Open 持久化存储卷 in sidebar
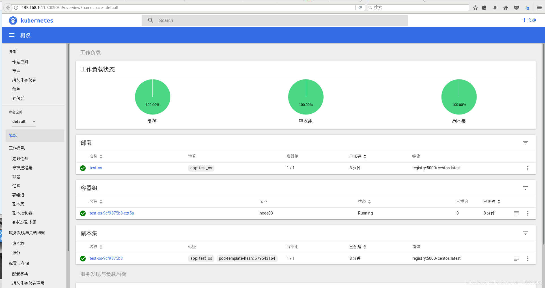The width and height of the screenshot is (545, 288). click(24, 80)
